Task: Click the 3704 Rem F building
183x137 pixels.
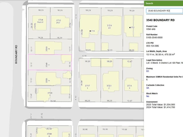Action: pos(39,23)
